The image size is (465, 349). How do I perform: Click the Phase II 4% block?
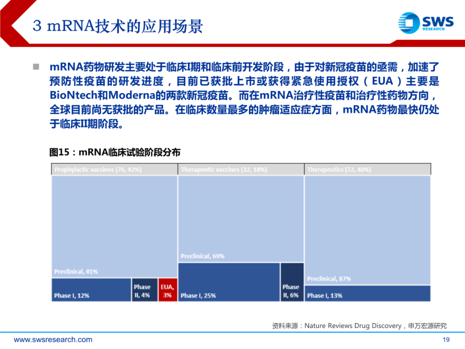pyautogui.click(x=145, y=290)
